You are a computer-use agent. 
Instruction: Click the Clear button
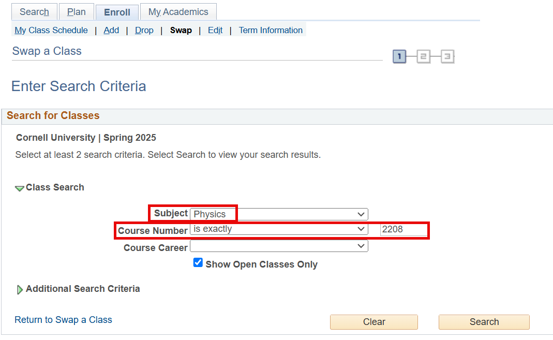pos(374,322)
